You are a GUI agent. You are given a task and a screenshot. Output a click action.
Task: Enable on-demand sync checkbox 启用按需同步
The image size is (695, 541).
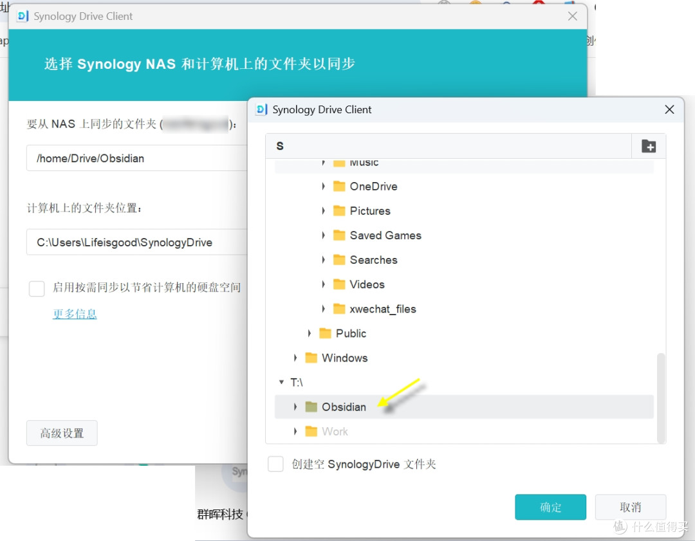pos(37,288)
